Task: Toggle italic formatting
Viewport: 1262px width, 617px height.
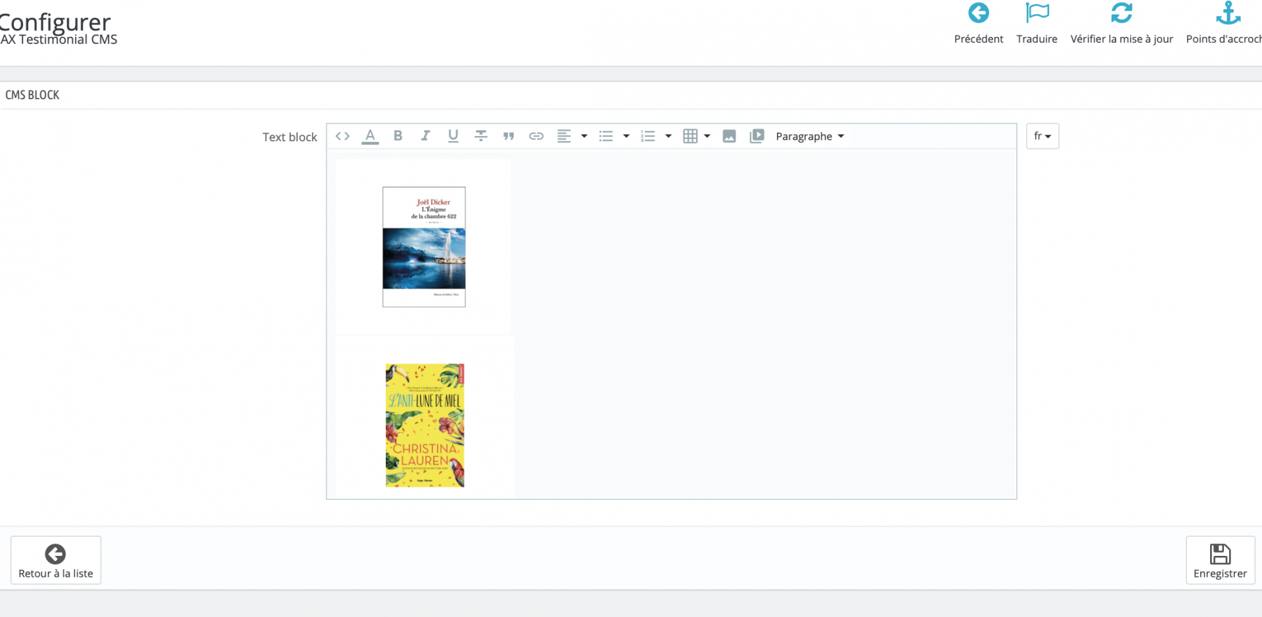Action: pos(425,136)
